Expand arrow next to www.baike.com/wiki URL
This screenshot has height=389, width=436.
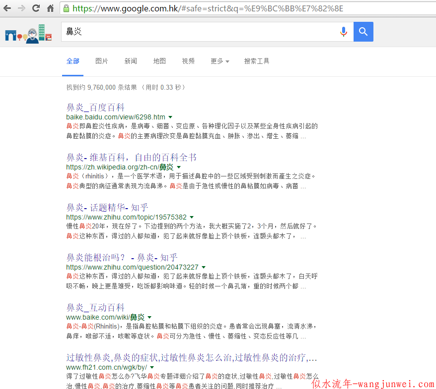pyautogui.click(x=149, y=317)
